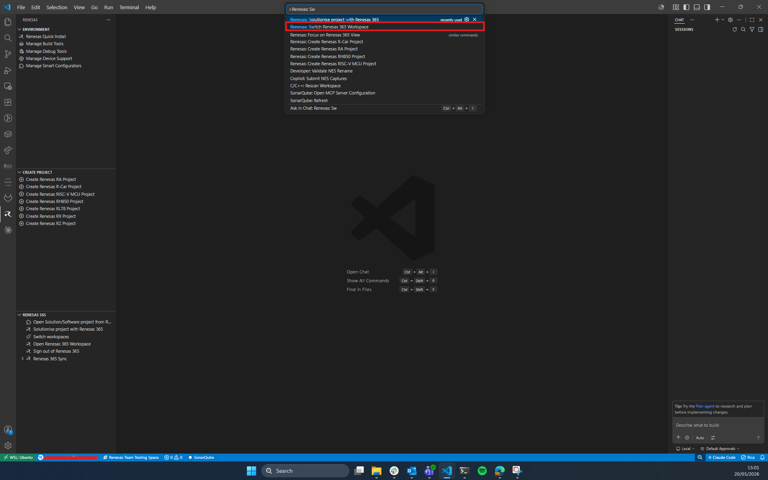The height and width of the screenshot is (480, 768).
Task: Open chat settings gear in Chat panel
Action: click(730, 20)
